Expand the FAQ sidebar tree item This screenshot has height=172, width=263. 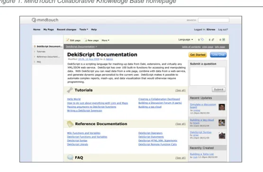pyautogui.click(x=35, y=62)
